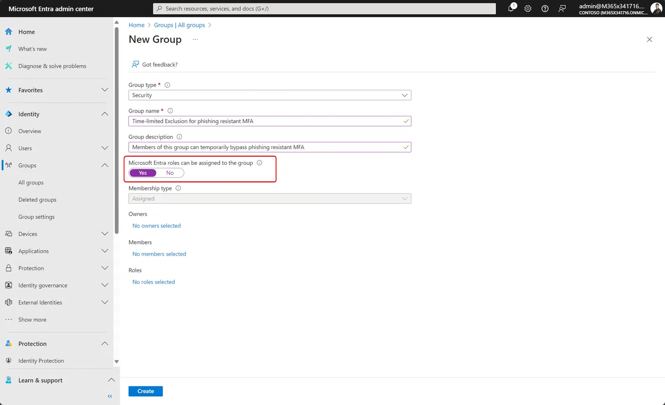Open the account avatar picture
Viewport: 665px width, 405px height.
[x=656, y=9]
